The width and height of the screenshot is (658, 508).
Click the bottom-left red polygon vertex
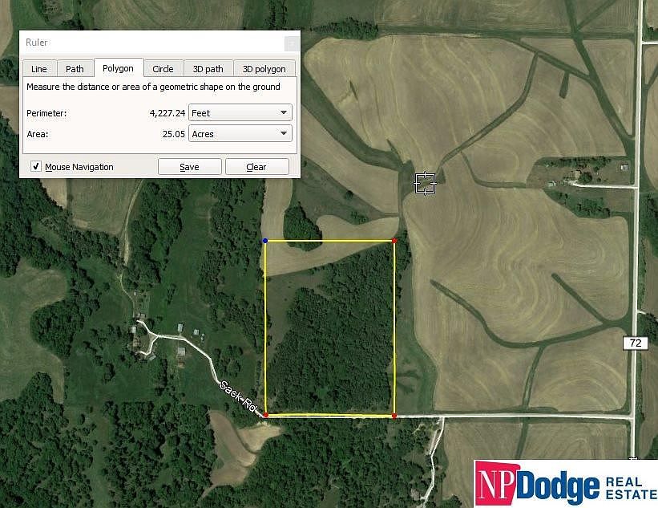(265, 415)
